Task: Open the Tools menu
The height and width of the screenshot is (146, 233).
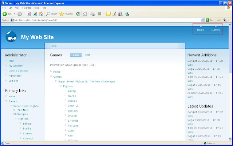Action: pyautogui.click(x=36, y=8)
